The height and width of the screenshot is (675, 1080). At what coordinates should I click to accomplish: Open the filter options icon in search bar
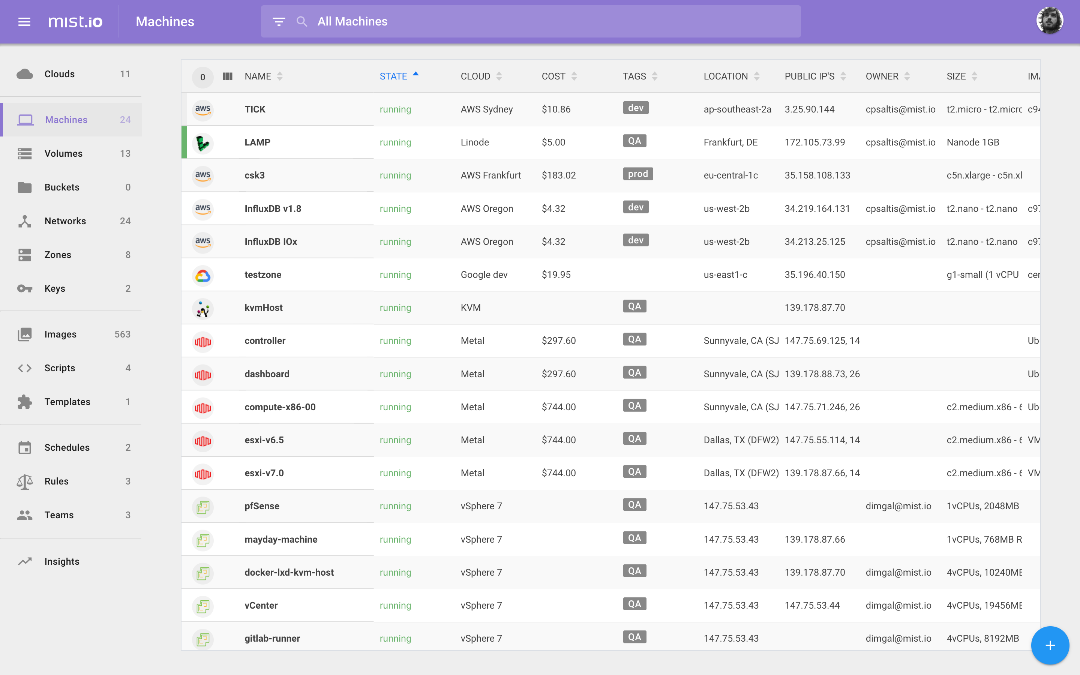[279, 21]
